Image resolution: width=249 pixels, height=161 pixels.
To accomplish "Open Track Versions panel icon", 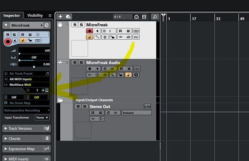I will [x=47, y=128].
